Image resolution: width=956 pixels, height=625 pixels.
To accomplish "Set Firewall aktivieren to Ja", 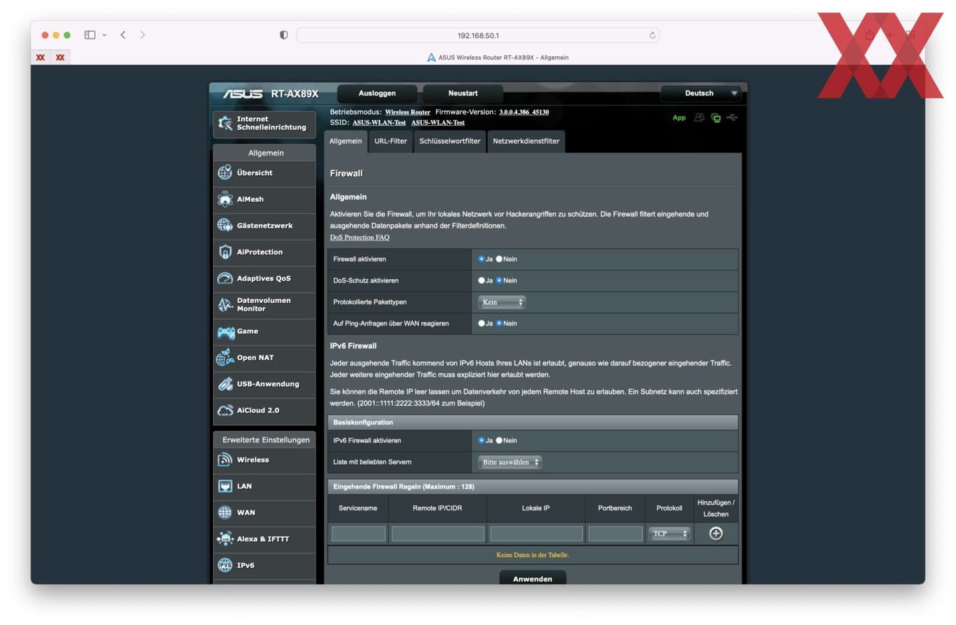I will point(482,259).
